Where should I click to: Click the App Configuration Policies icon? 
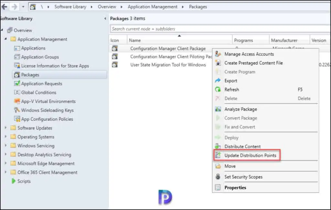17,119
